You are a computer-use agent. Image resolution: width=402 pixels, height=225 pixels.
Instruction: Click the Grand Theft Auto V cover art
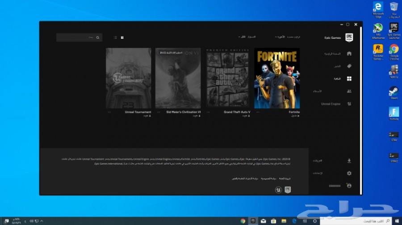tap(228, 78)
